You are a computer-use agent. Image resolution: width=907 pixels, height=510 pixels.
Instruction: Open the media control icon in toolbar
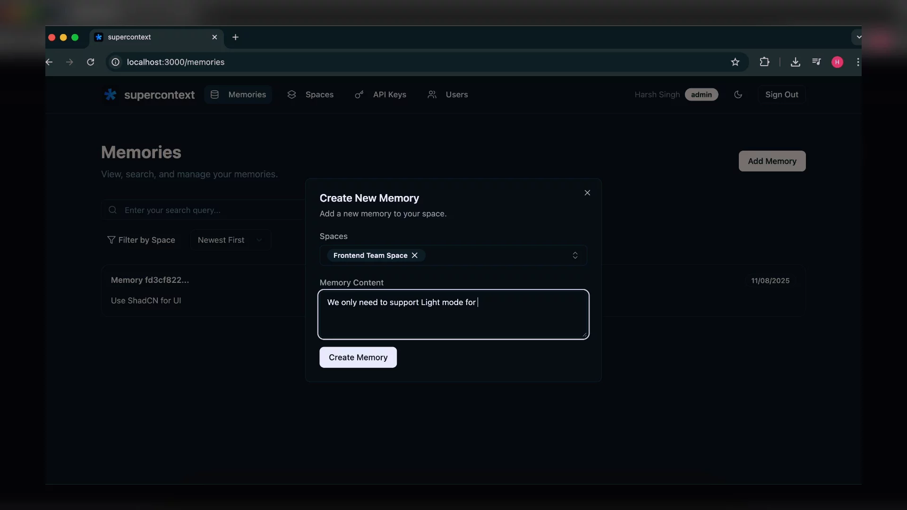[x=816, y=62]
